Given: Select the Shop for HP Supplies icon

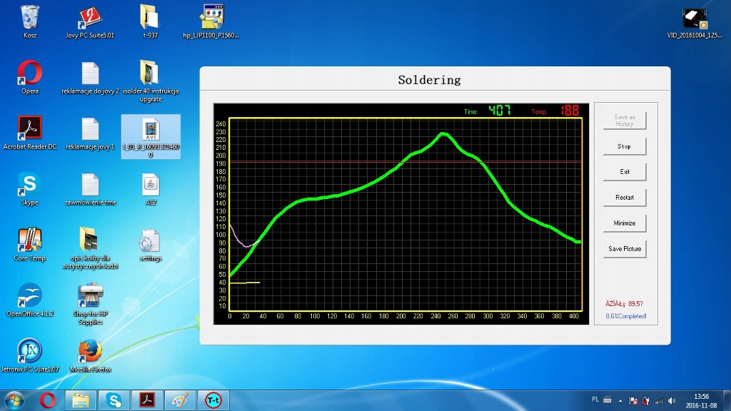Looking at the screenshot, I should pyautogui.click(x=90, y=297).
